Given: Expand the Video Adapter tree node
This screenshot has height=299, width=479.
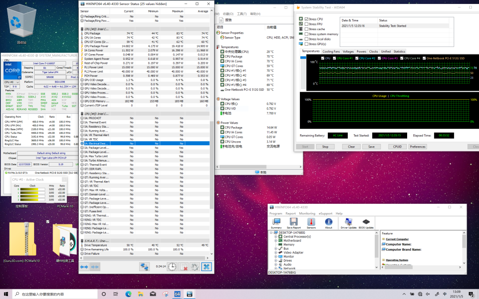Looking at the screenshot, I should [x=275, y=252].
